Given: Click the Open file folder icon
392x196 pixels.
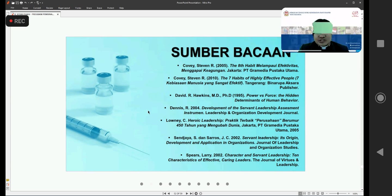Looking at the screenshot, I should (13, 3).
